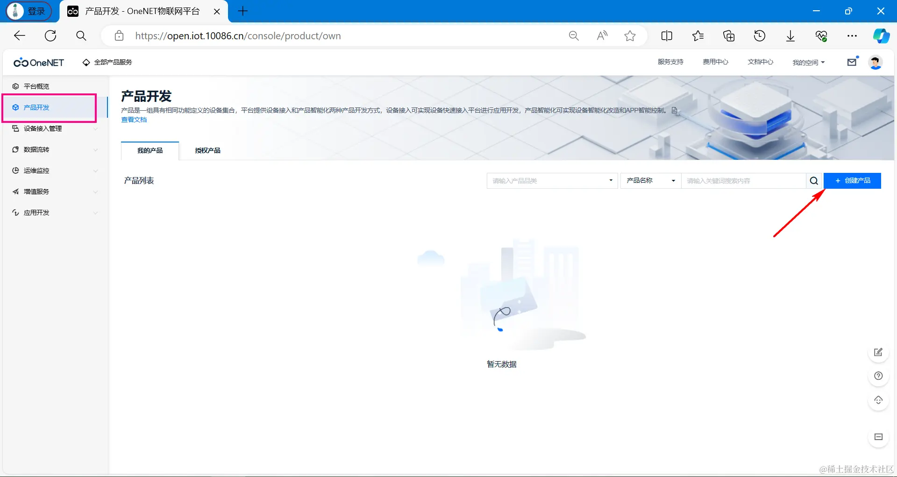Activate the read aloud icon
897x477 pixels.
pyautogui.click(x=602, y=36)
